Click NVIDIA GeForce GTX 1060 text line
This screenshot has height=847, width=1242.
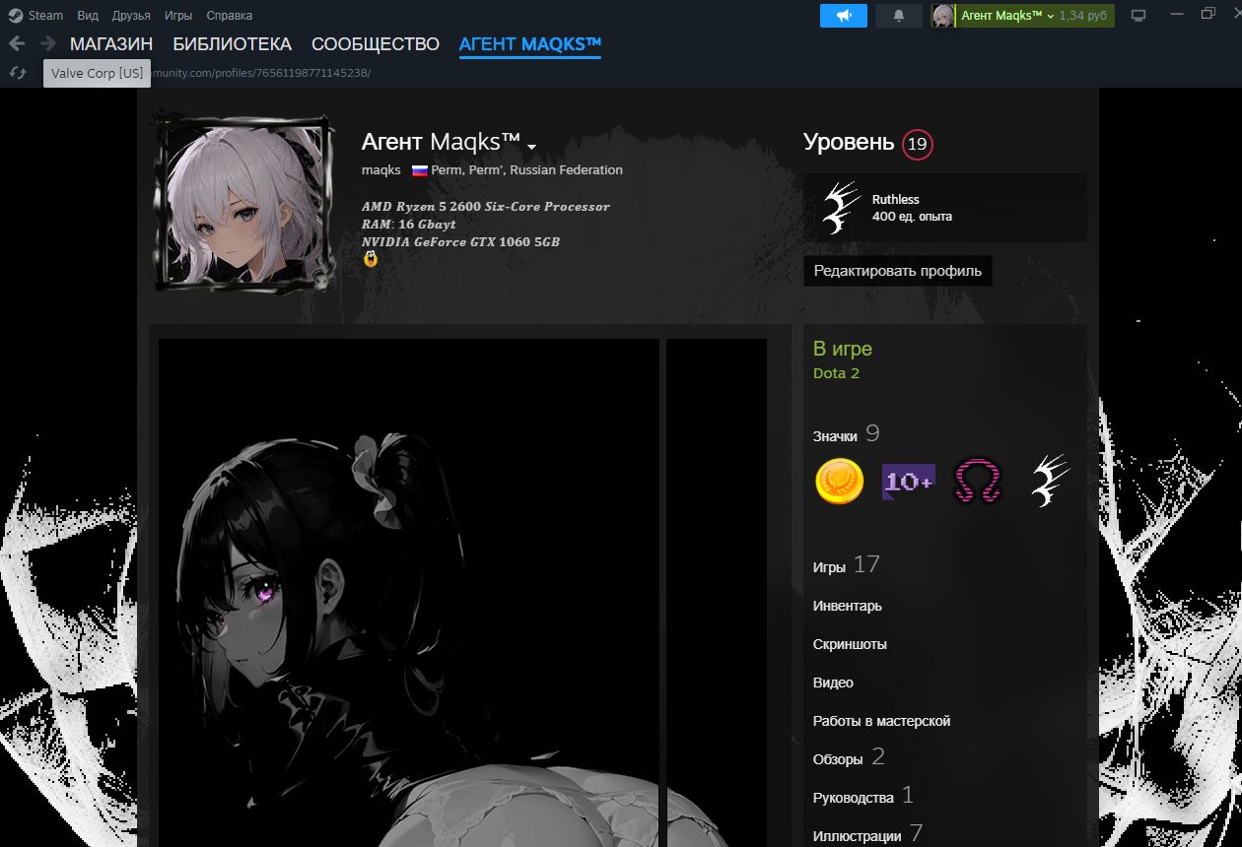461,242
